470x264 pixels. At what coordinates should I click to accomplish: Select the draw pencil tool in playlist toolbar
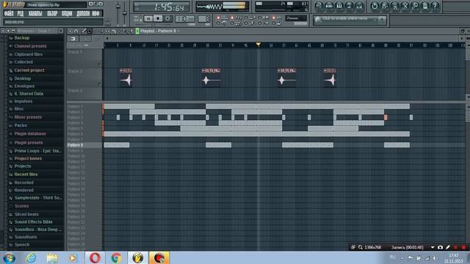[84, 31]
